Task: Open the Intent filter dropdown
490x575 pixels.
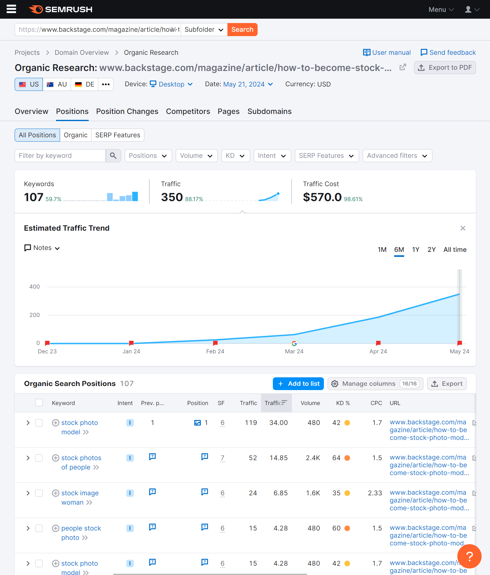Action: point(272,156)
